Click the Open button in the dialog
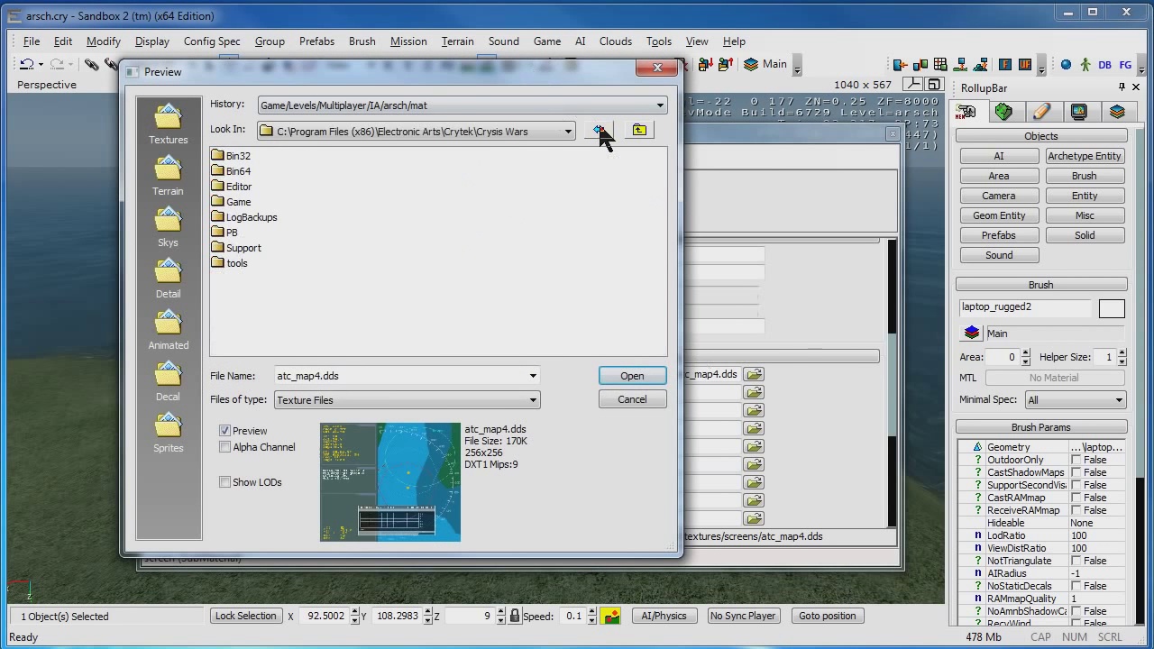The width and height of the screenshot is (1154, 649). (632, 376)
